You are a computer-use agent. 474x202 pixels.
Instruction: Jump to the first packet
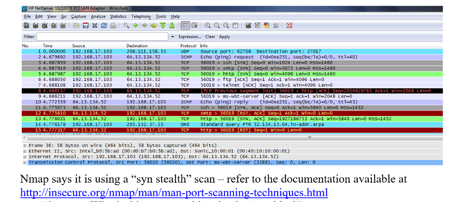(162, 26)
